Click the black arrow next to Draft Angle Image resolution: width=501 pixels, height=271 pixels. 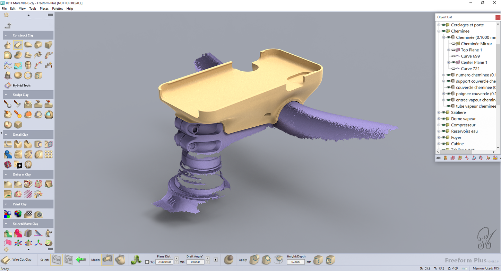(x=216, y=260)
